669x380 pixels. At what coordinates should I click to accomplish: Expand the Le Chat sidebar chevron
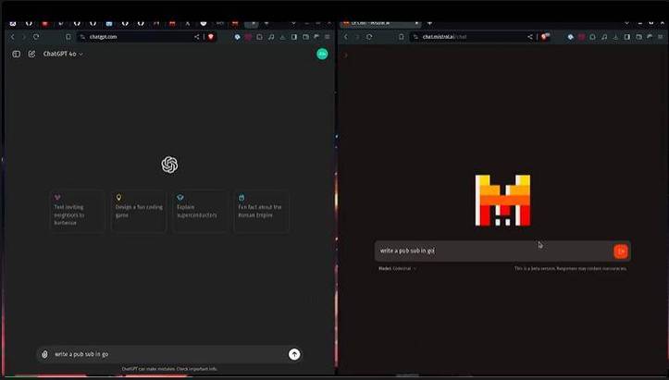[x=345, y=55]
